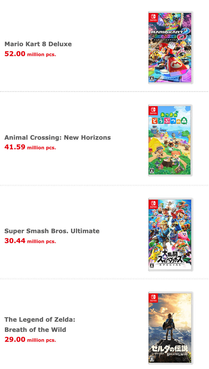Click the Breath of the Wild box art
This screenshot has height=369, width=209.
[x=171, y=328]
